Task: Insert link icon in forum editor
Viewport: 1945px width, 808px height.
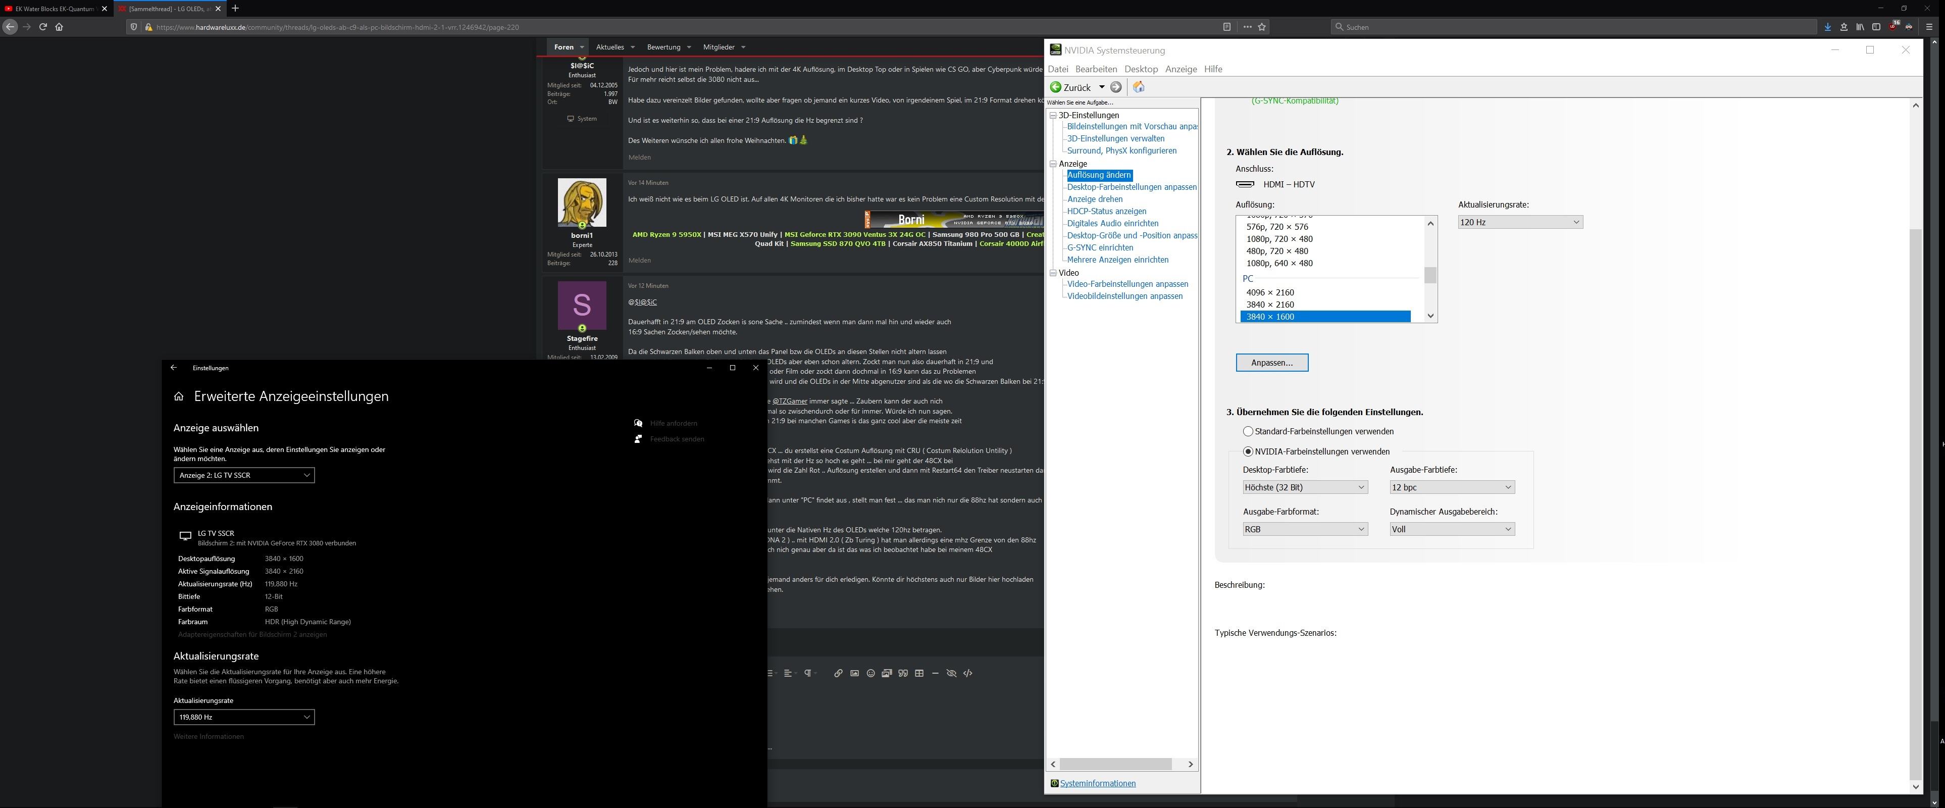Action: (x=838, y=673)
